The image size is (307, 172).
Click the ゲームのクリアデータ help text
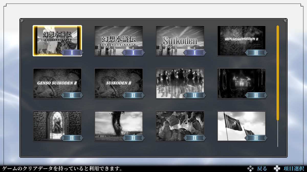tap(62, 169)
